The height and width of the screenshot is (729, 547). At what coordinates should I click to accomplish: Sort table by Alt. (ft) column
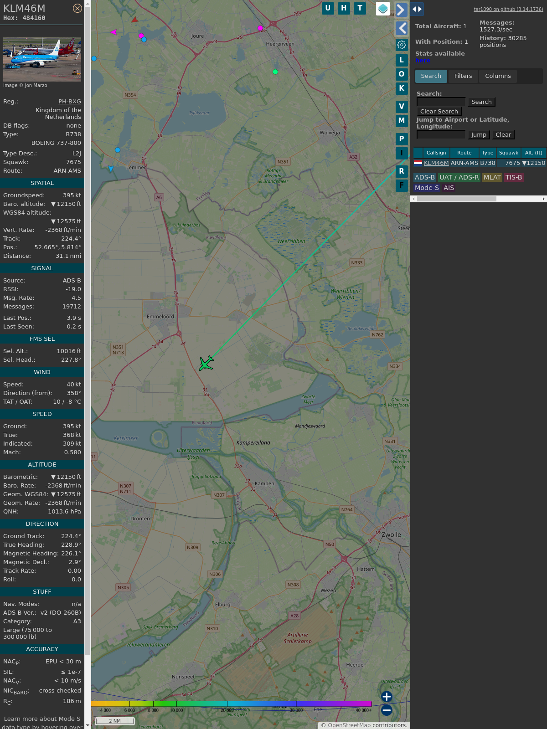533,153
